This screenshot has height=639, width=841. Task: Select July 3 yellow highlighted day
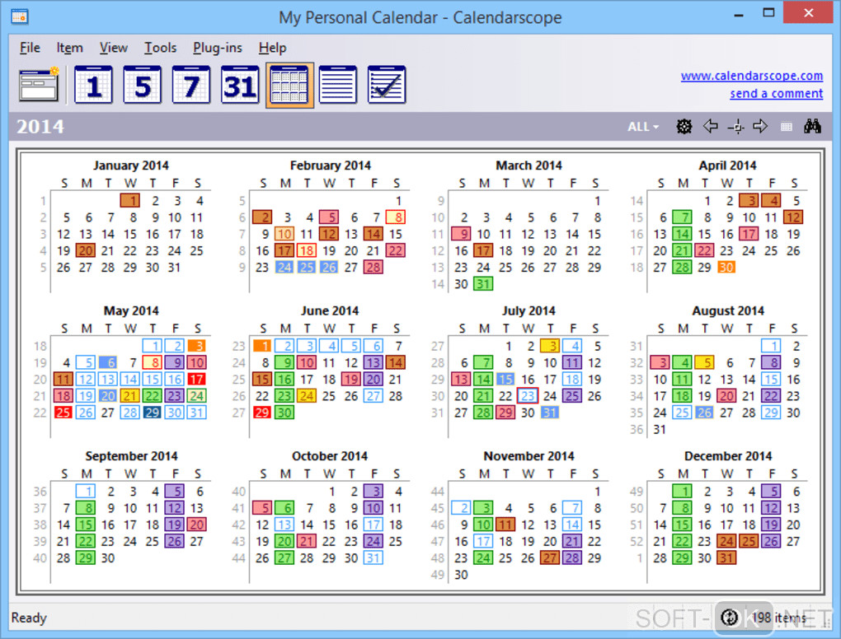point(550,346)
